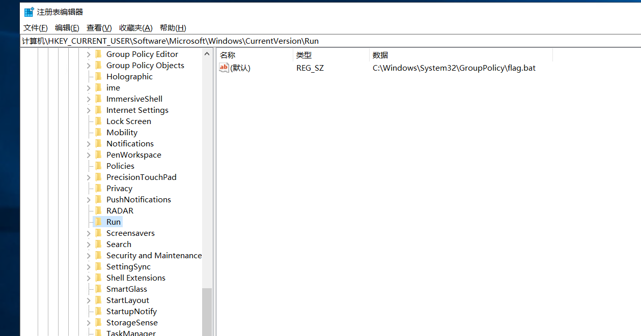Expand the Notifications key
The height and width of the screenshot is (336, 641).
89,144
